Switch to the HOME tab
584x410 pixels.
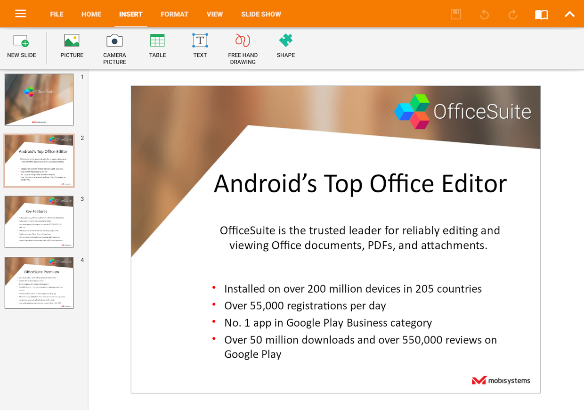coord(91,14)
